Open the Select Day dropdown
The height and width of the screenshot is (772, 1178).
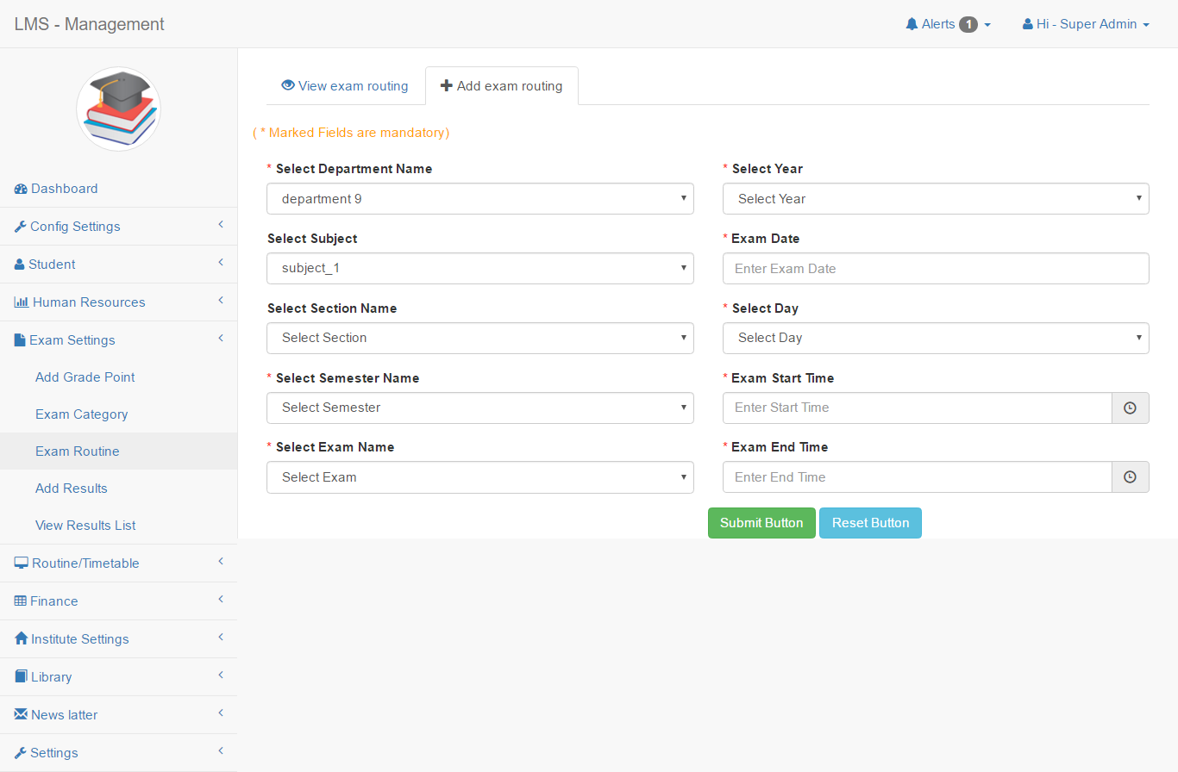point(936,337)
